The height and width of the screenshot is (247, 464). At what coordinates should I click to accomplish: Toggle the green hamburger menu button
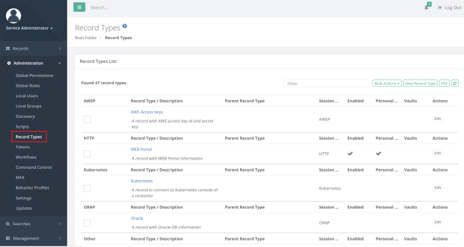pyautogui.click(x=80, y=7)
